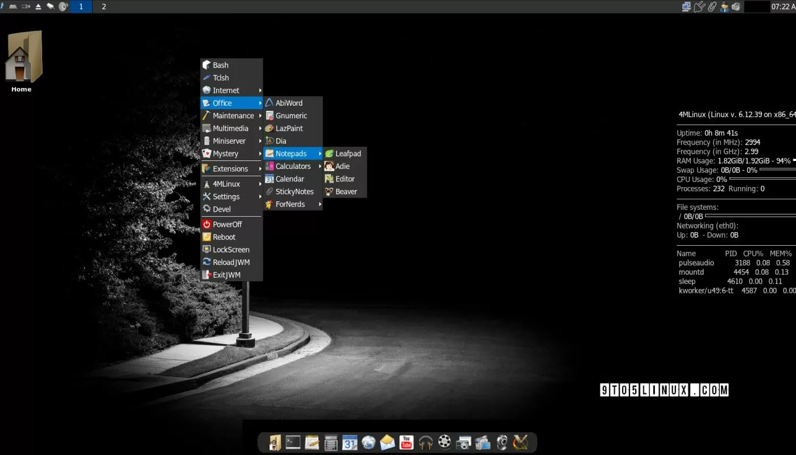
Task: Click the clock showing 07:22
Action: [x=783, y=7]
